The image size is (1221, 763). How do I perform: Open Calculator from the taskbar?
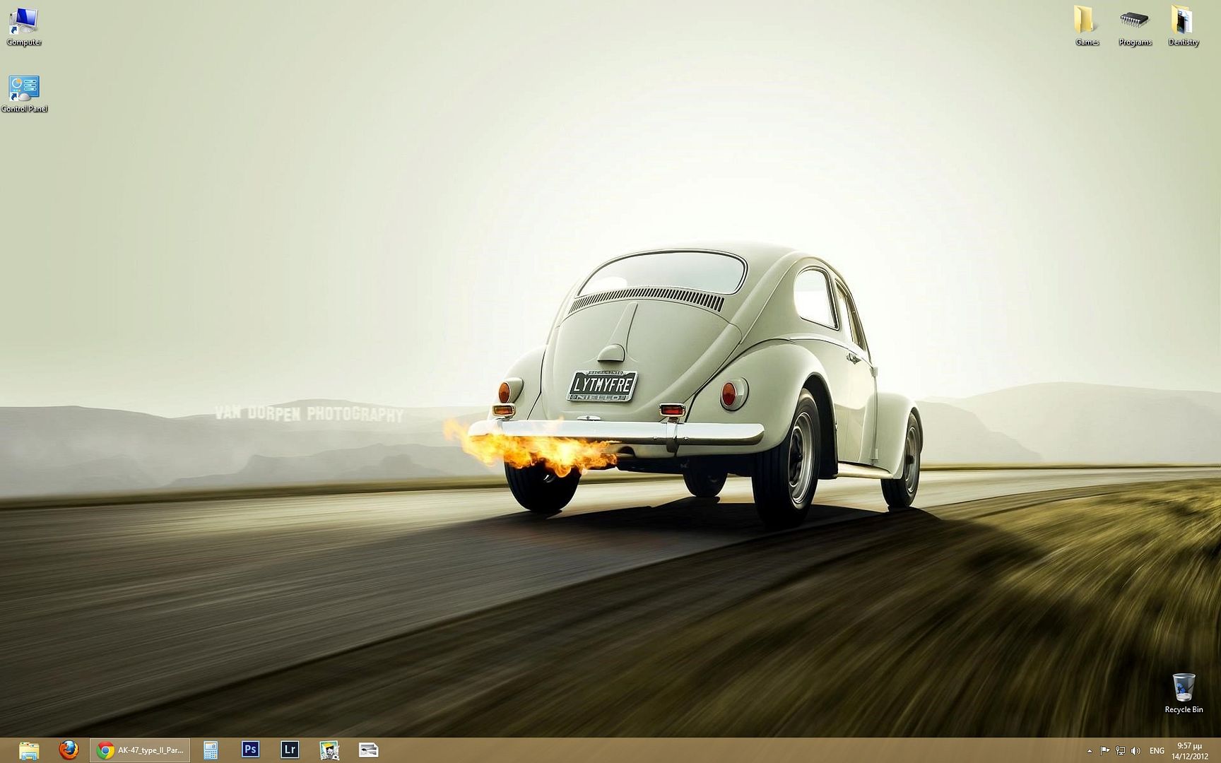pos(211,750)
